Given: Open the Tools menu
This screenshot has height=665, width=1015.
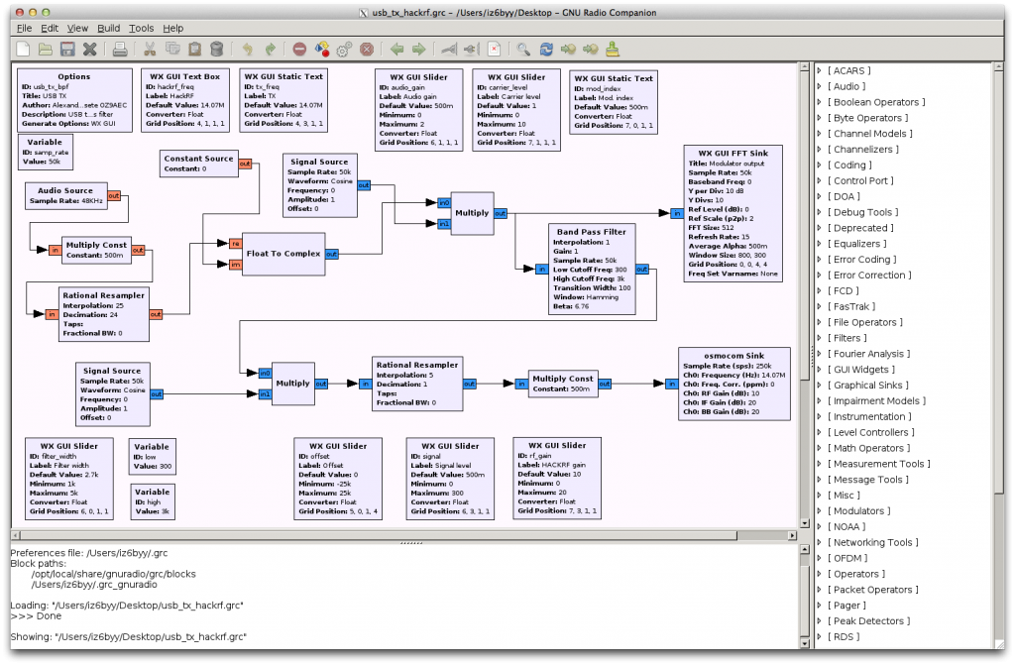Looking at the screenshot, I should tap(141, 29).
